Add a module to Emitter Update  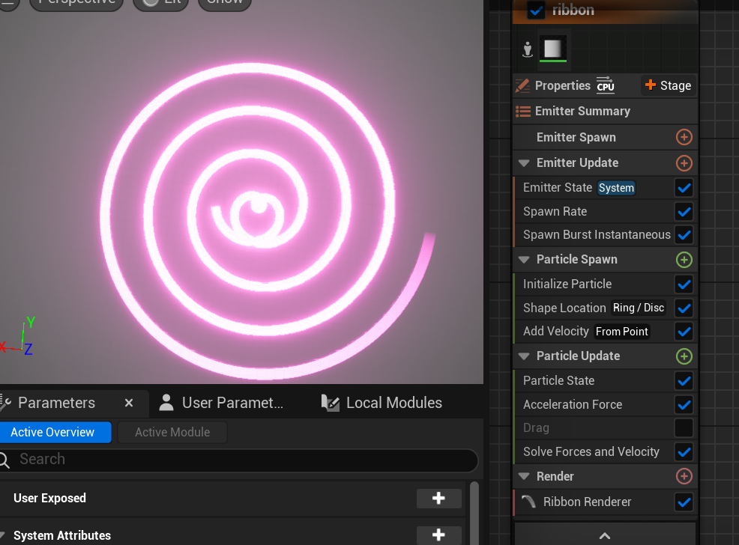tap(684, 162)
